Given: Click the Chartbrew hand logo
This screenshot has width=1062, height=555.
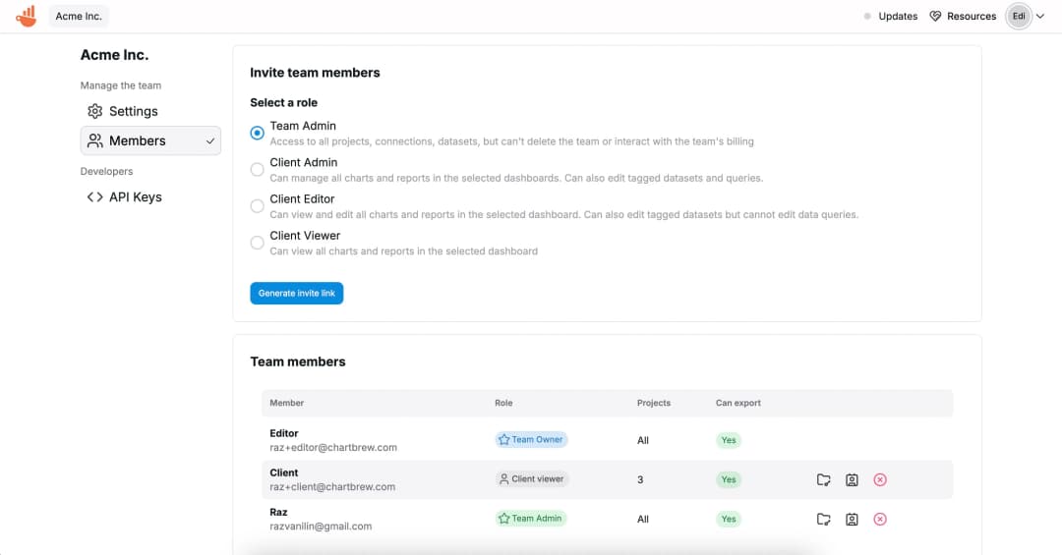Looking at the screenshot, I should click(x=26, y=16).
